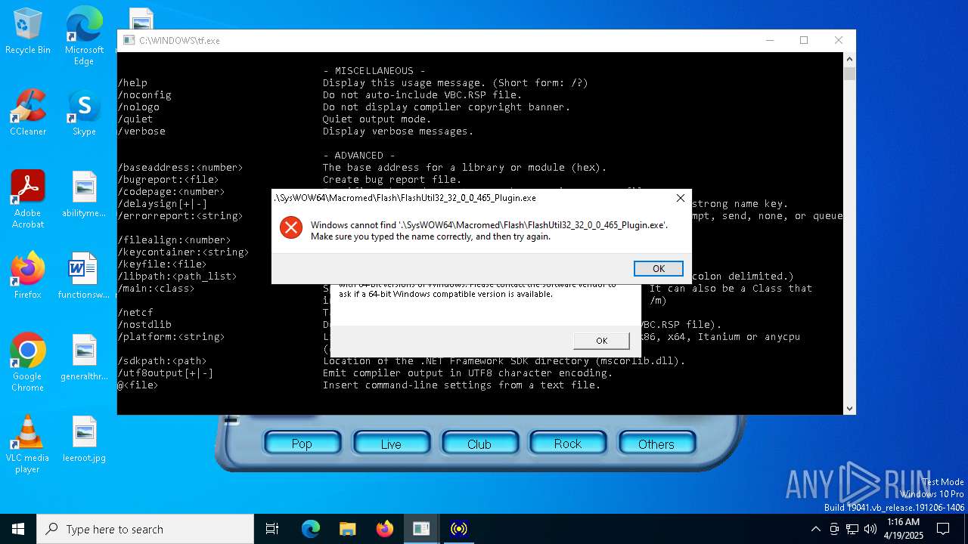
Task: Open VLC media player desktop shortcut
Action: coord(28,444)
